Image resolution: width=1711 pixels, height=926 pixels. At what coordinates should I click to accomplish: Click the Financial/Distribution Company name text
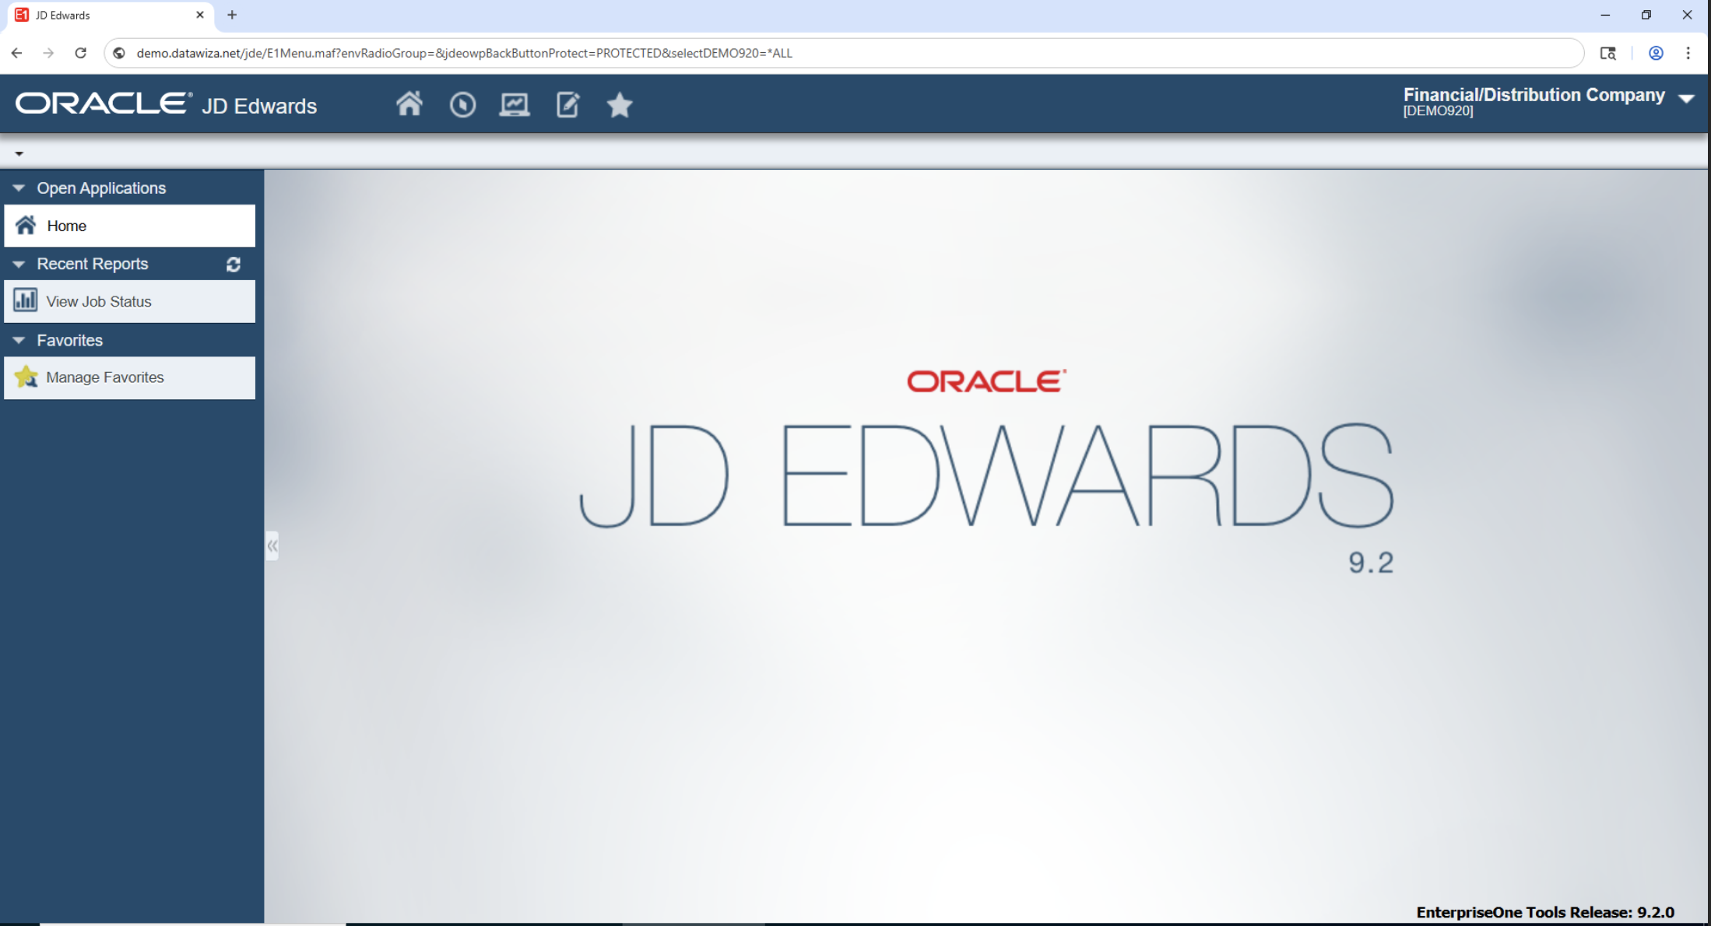click(1534, 95)
